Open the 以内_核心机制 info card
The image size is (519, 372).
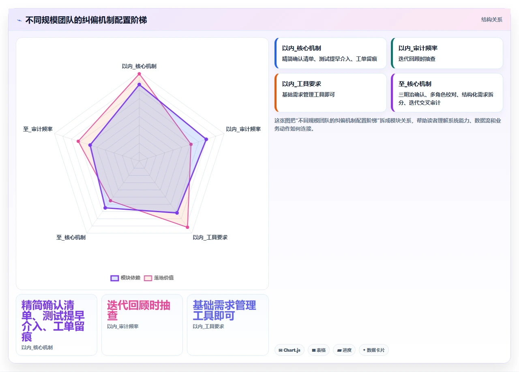tap(330, 53)
